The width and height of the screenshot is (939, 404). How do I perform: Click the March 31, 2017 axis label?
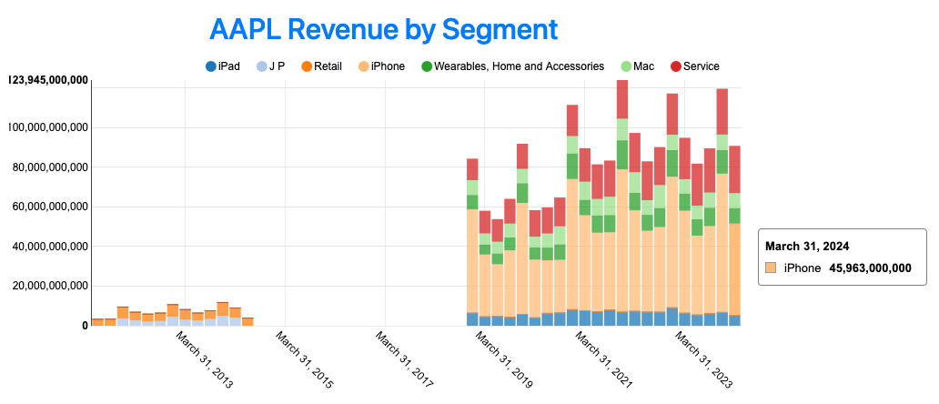(x=404, y=360)
